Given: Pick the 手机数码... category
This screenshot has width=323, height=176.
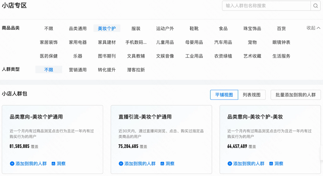Looking at the screenshot, I should pyautogui.click(x=136, y=42).
